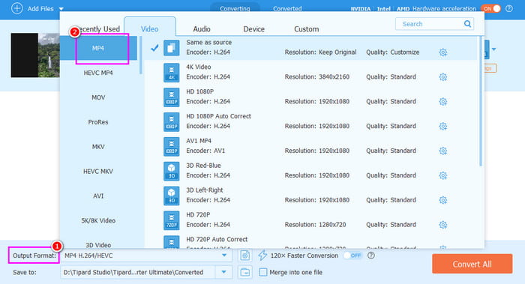Click the video thumbnail preview

click(x=35, y=55)
